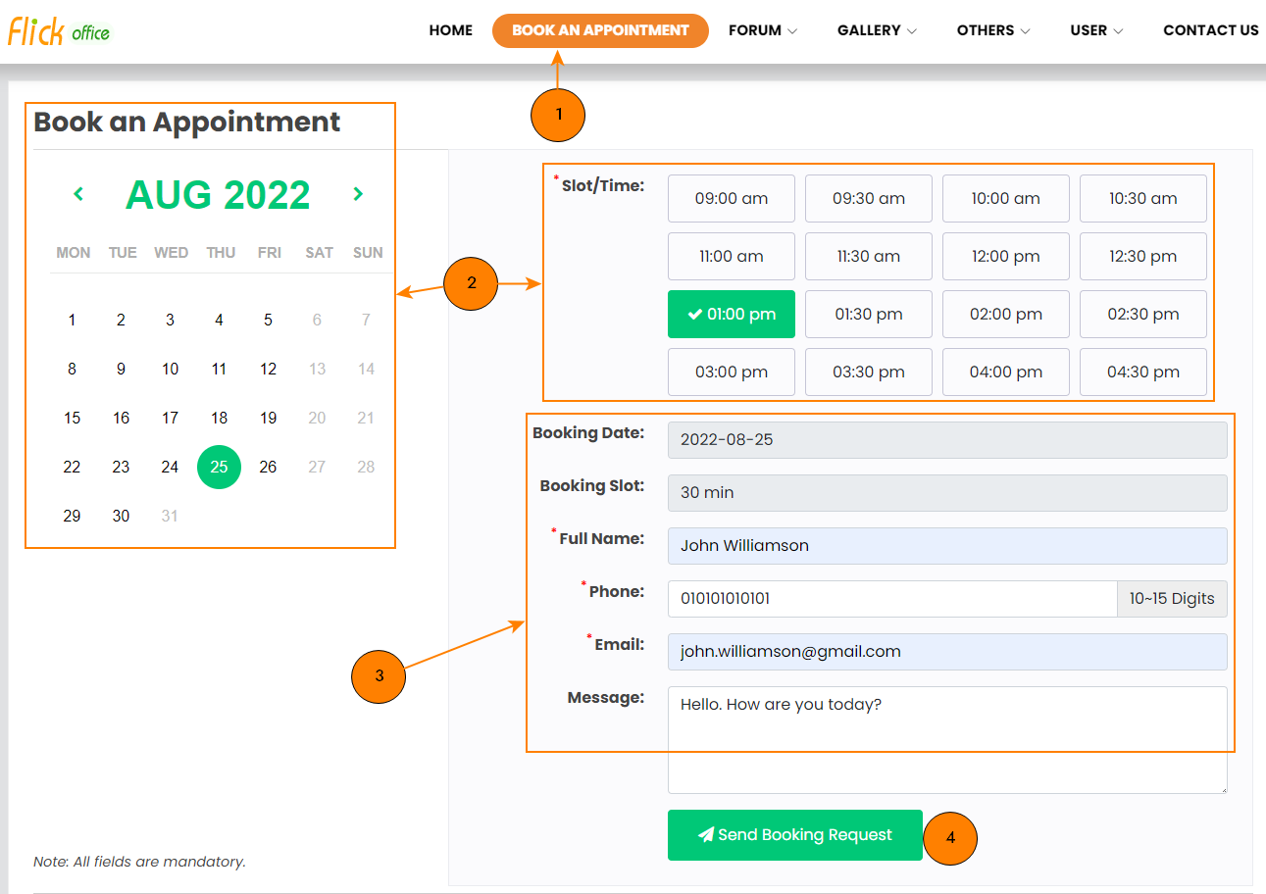Click the Flick office logo

click(59, 31)
